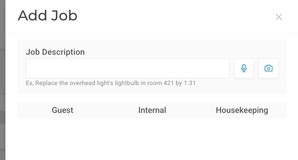Choose the Housekeeping job type
The height and width of the screenshot is (160, 298).
(242, 110)
